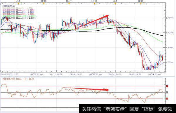This screenshot has width=176, height=113.
Task: Click the RSI 50 level label
Action: click(x=167, y=92)
